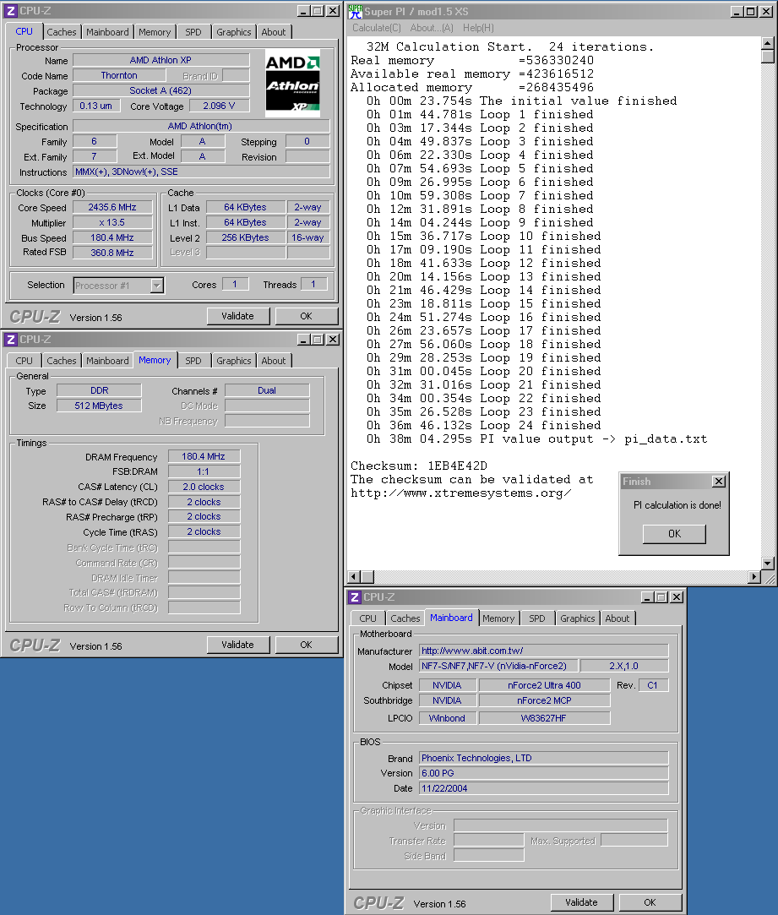Image resolution: width=778 pixels, height=915 pixels.
Task: Open the Caches tab in the Memory CPU-Z window
Action: point(62,361)
